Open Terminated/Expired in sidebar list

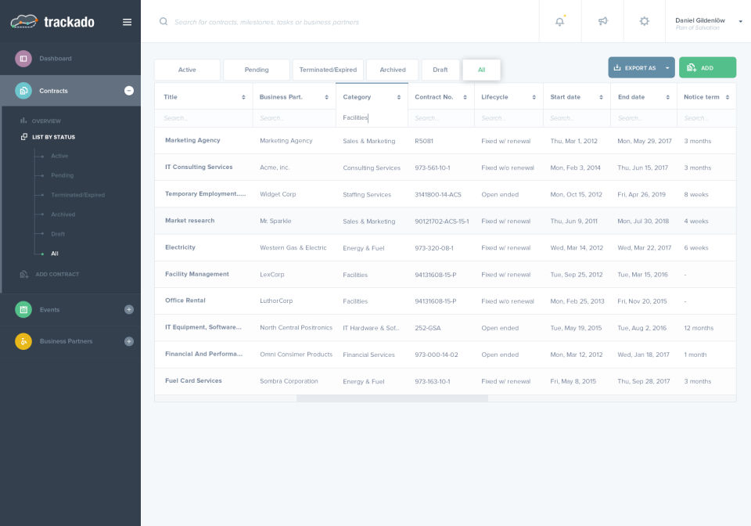click(x=77, y=195)
